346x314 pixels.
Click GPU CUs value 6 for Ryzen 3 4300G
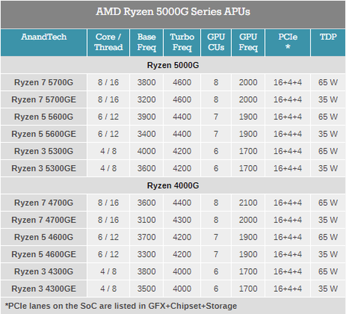(x=216, y=272)
